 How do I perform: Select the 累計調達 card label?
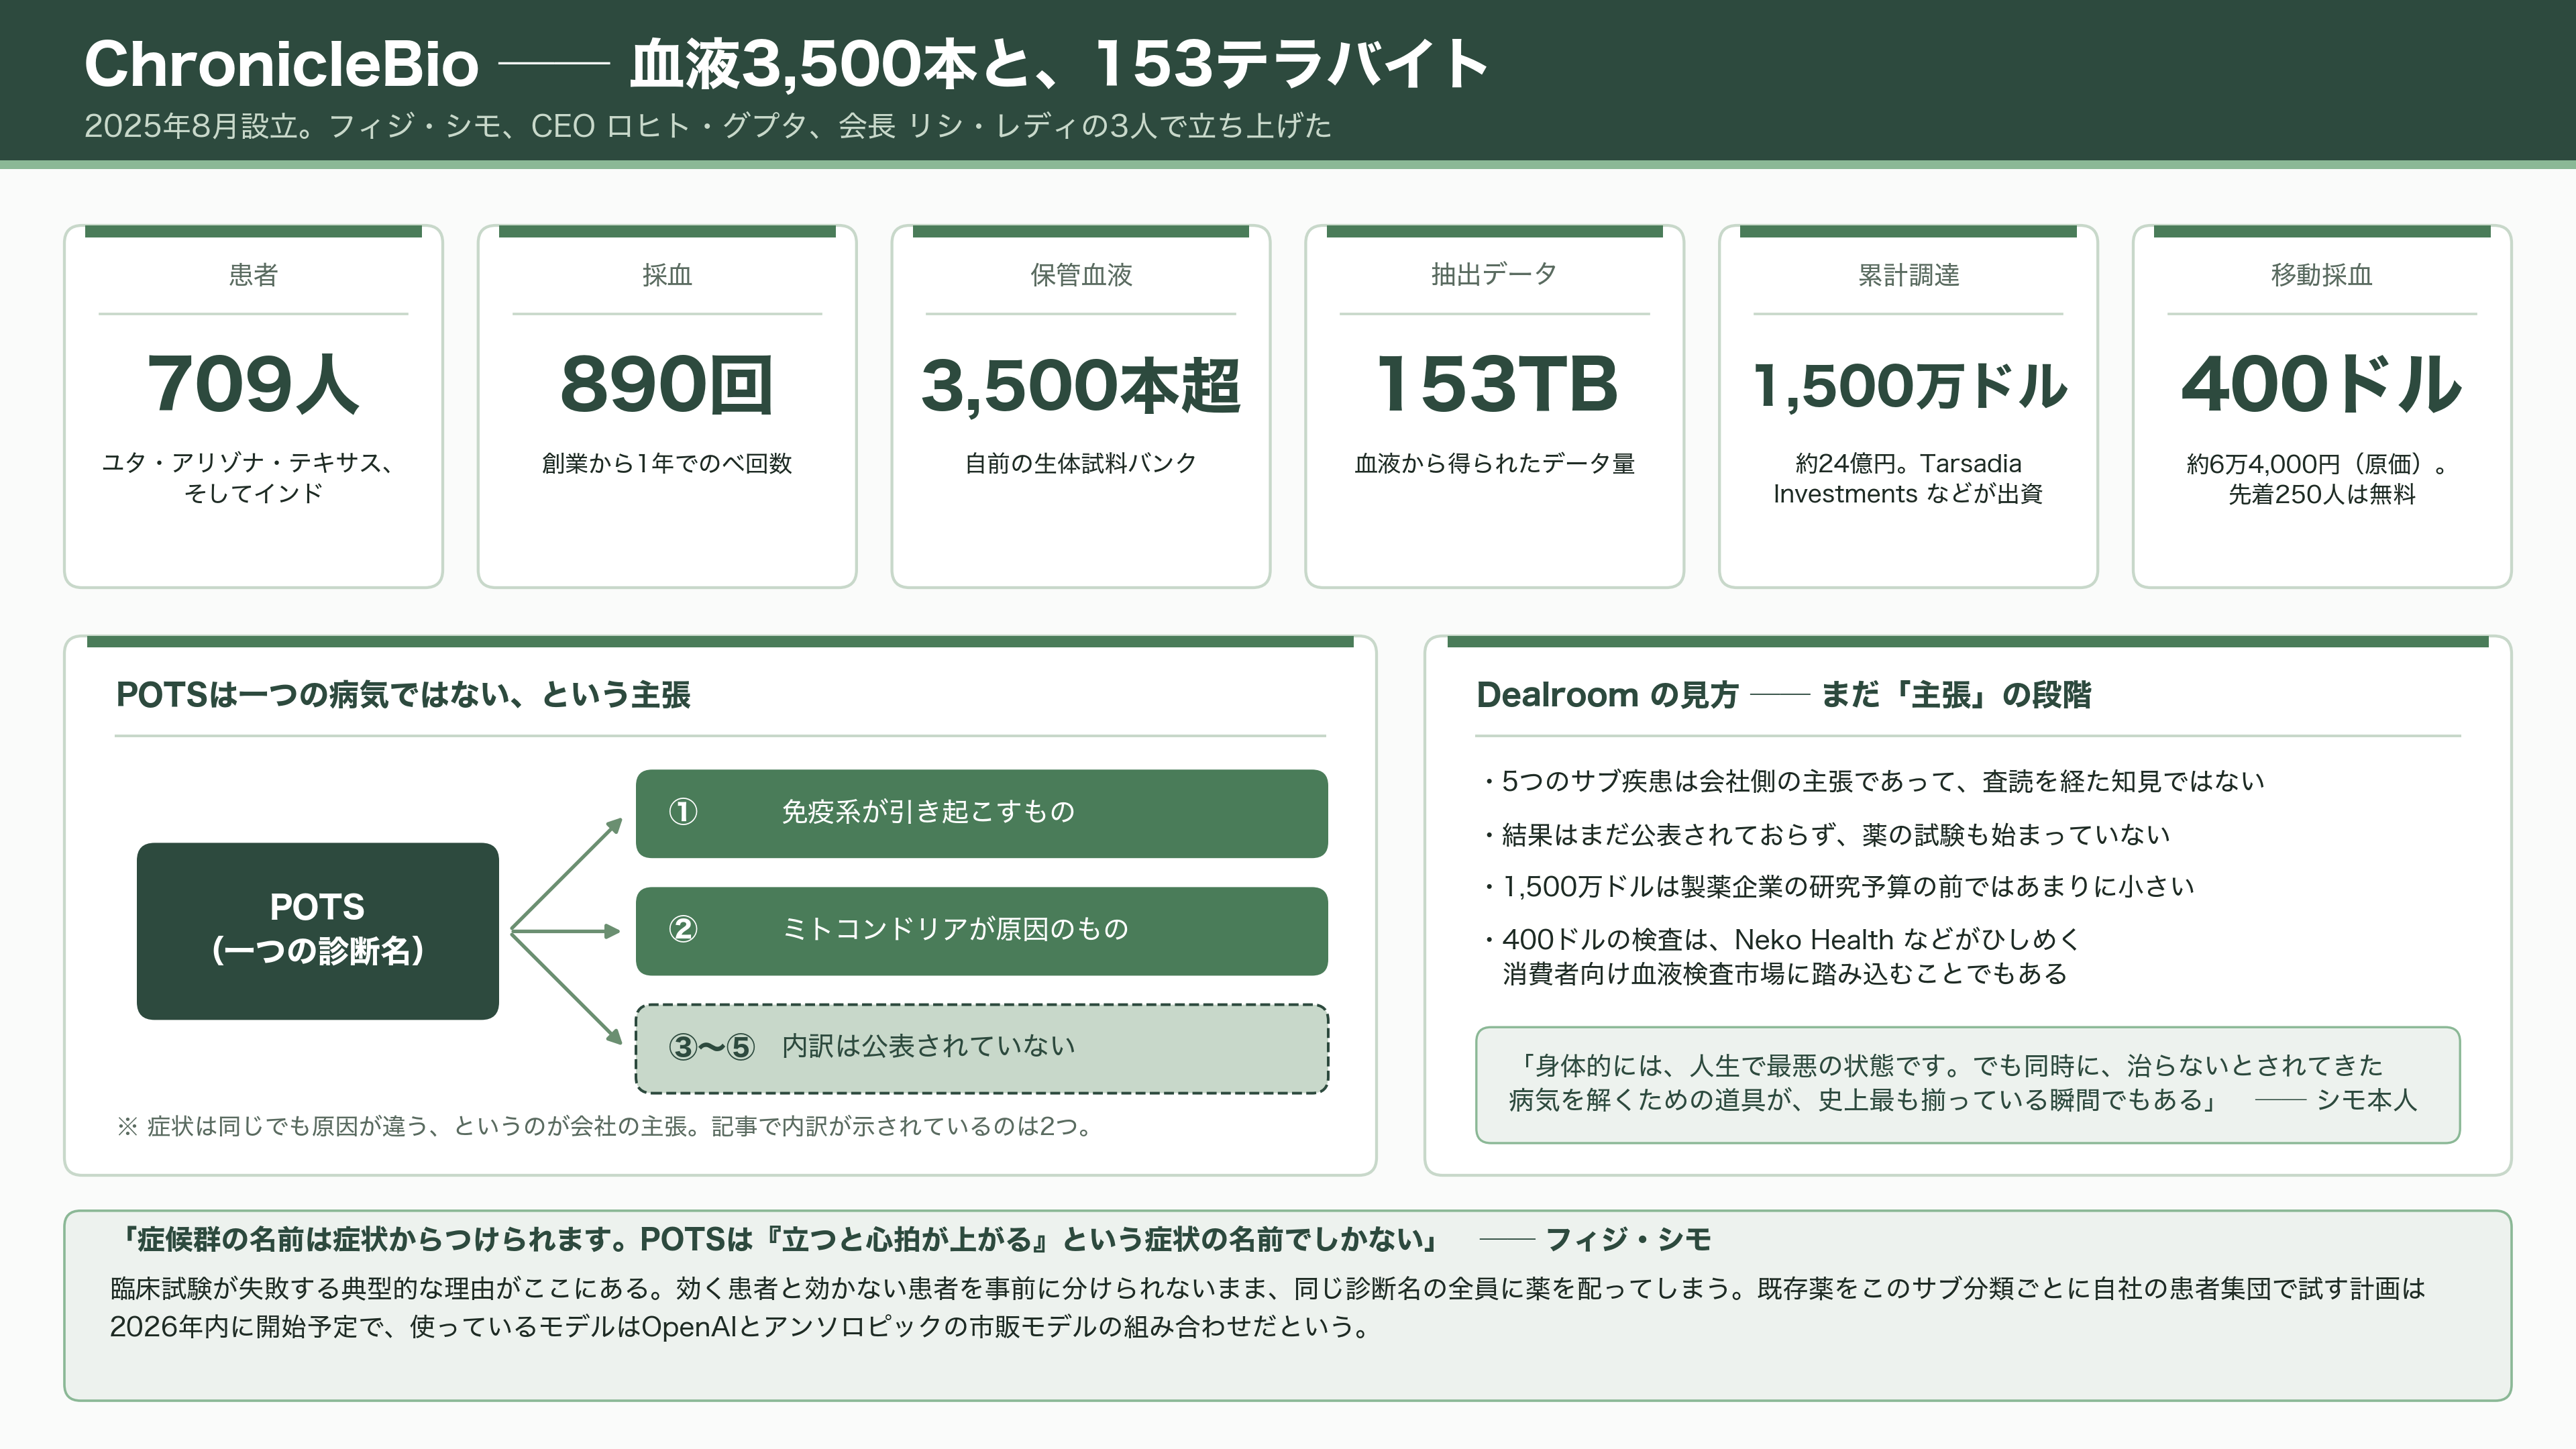click(x=1908, y=275)
